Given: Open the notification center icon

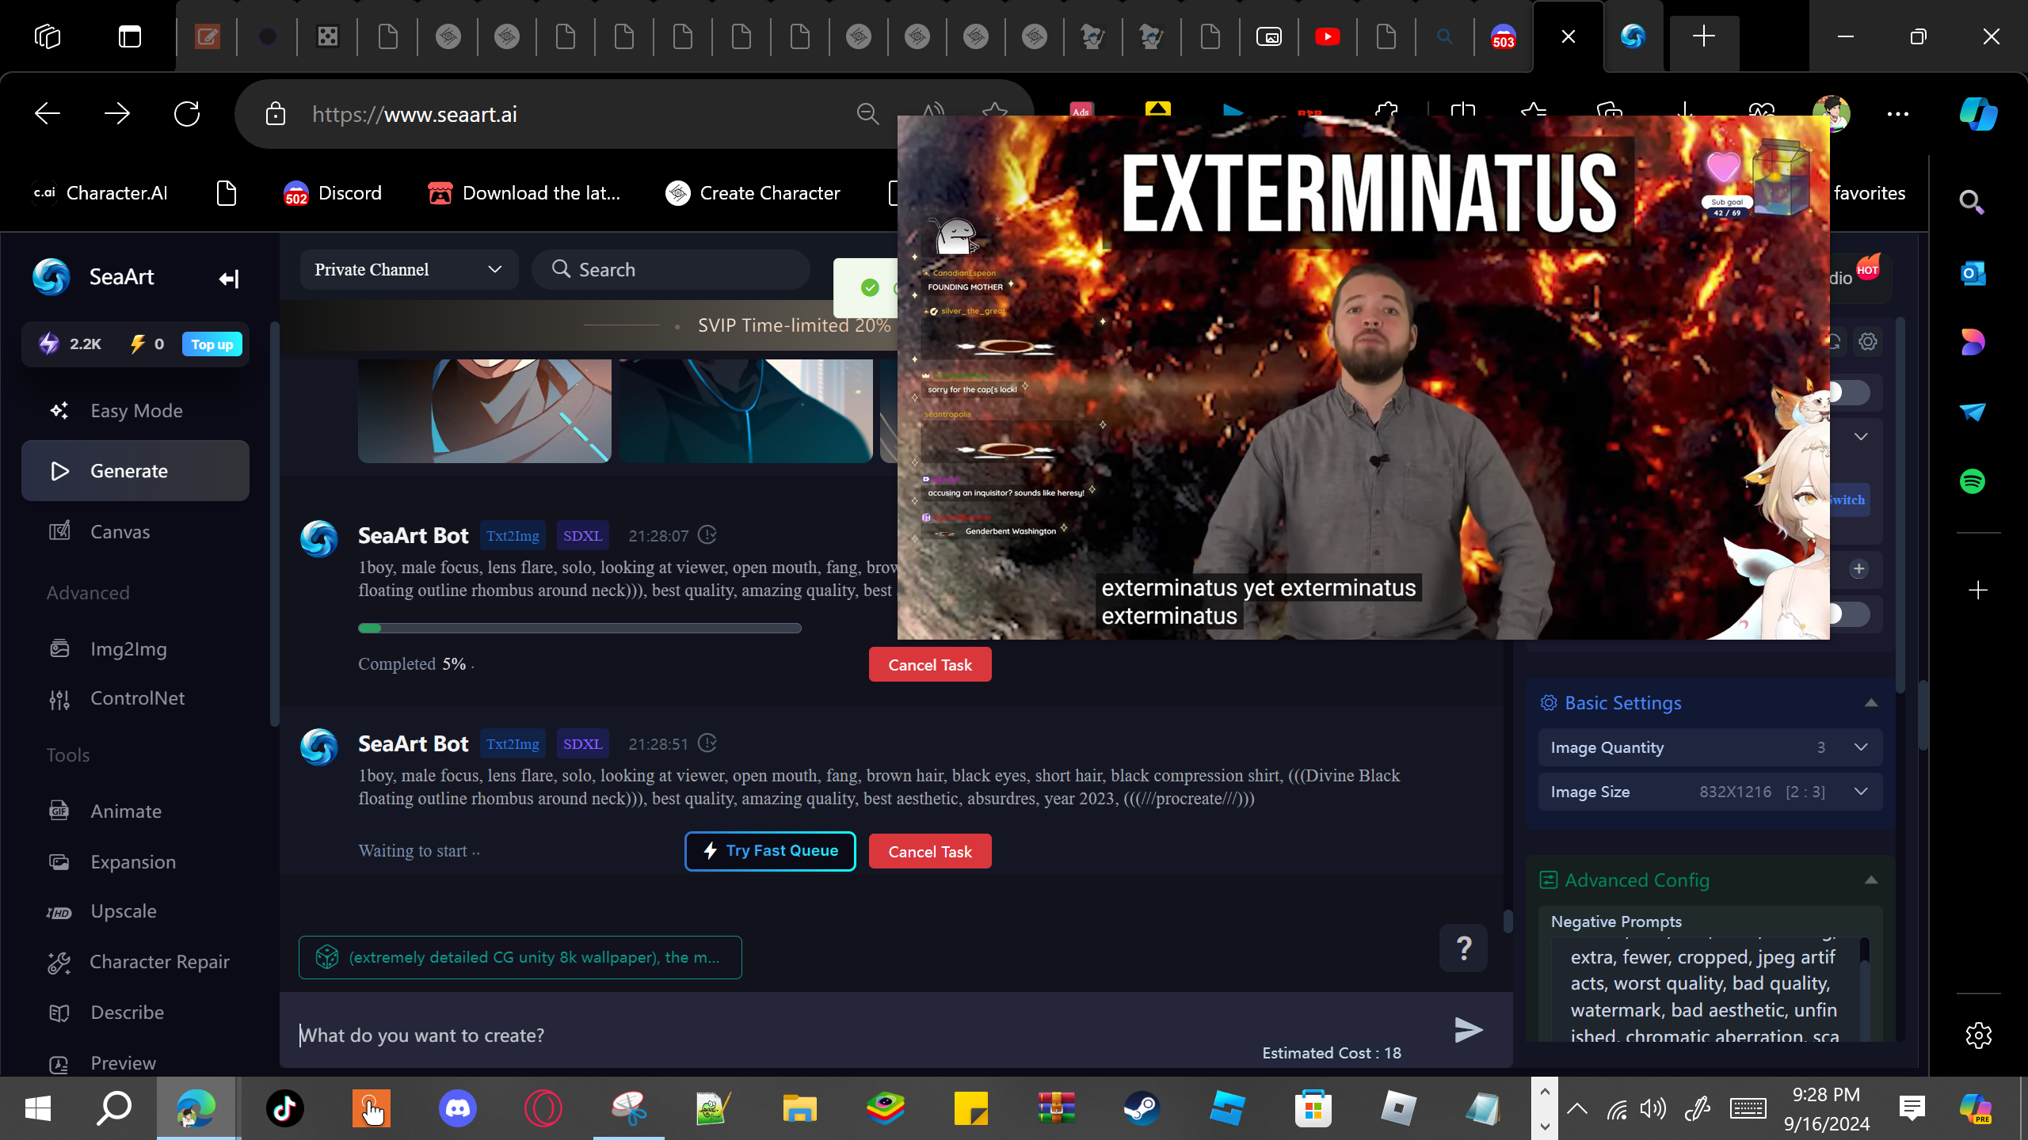Looking at the screenshot, I should click(x=1912, y=1108).
